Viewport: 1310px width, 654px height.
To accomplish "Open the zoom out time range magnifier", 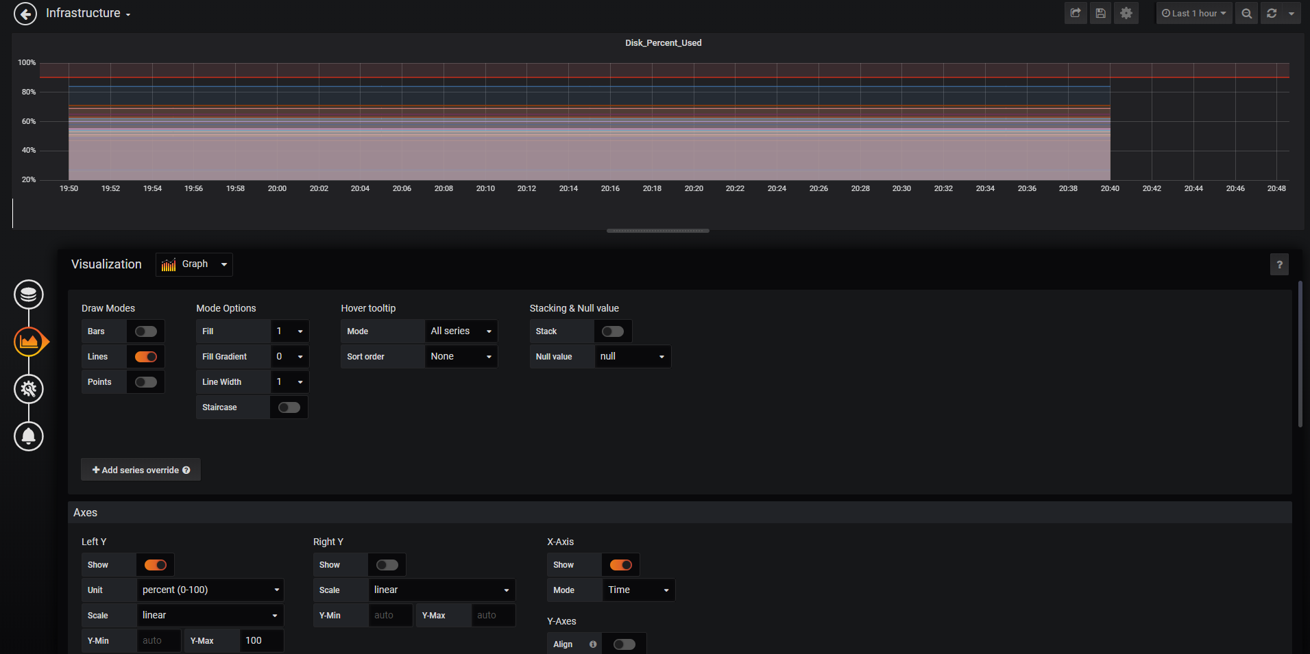I will [x=1246, y=13].
